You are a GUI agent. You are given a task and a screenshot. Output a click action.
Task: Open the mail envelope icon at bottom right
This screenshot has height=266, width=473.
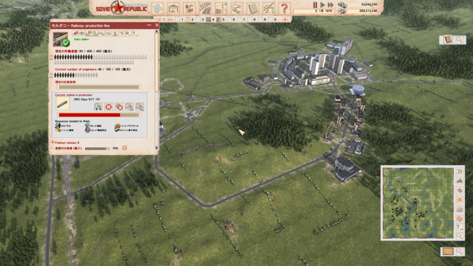coord(449,251)
